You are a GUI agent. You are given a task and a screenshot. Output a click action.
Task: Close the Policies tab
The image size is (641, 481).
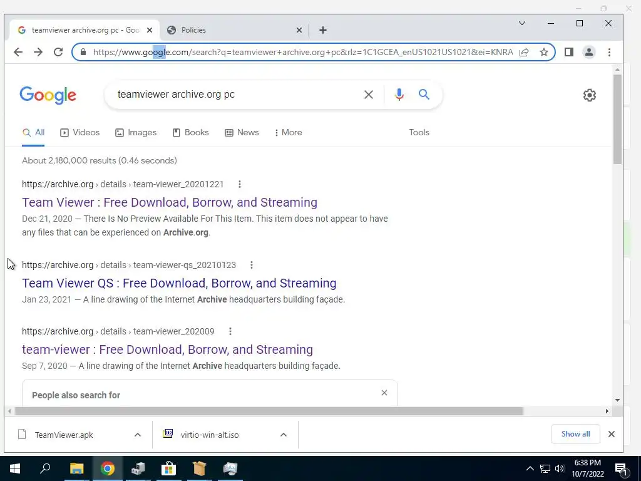point(299,30)
